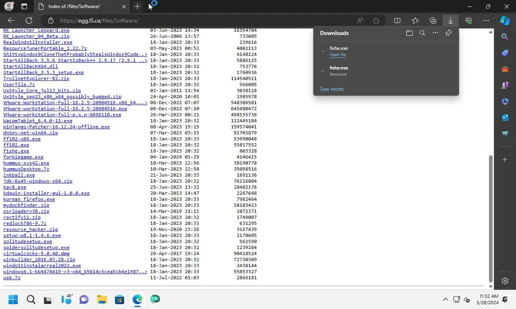Open more options in Downloads panel
This screenshot has width=516, height=309.
click(x=435, y=33)
